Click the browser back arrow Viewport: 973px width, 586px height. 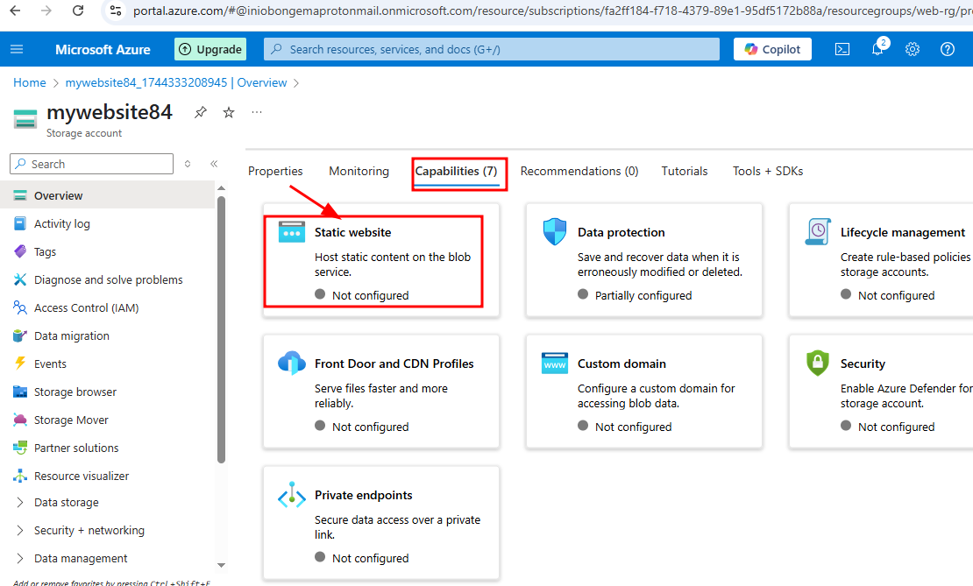tap(16, 11)
